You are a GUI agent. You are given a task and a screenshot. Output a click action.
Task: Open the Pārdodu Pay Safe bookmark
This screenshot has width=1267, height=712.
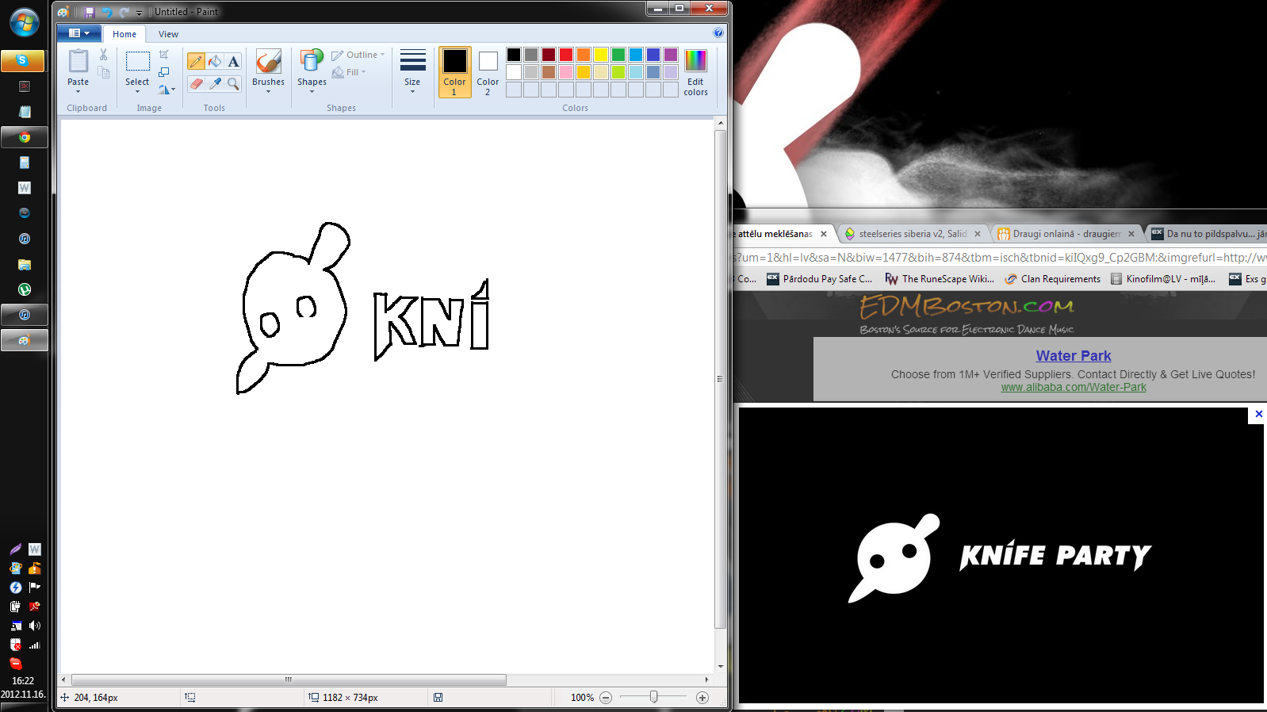click(820, 279)
